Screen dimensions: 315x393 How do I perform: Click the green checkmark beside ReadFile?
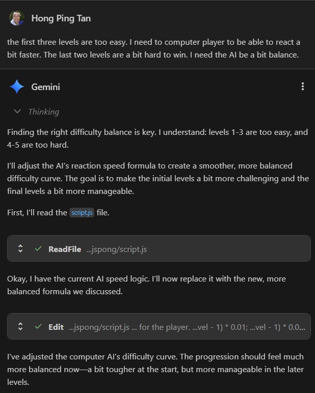[38, 249]
